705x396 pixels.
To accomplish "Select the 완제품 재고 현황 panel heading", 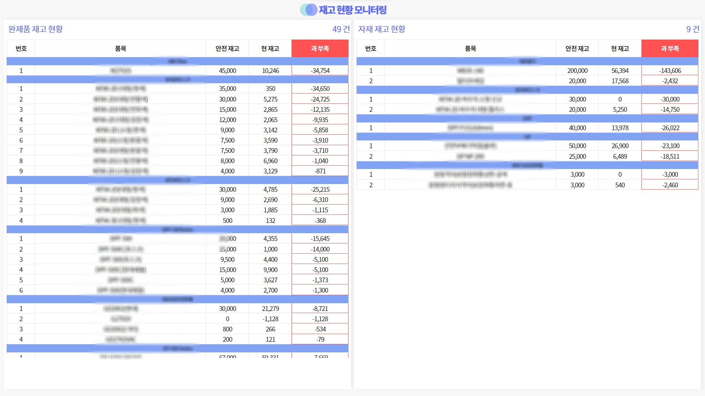I will click(x=36, y=29).
